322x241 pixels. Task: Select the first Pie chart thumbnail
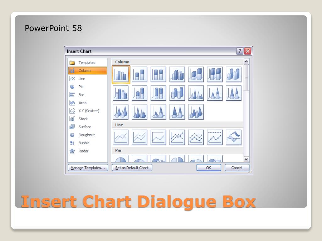coord(120,158)
